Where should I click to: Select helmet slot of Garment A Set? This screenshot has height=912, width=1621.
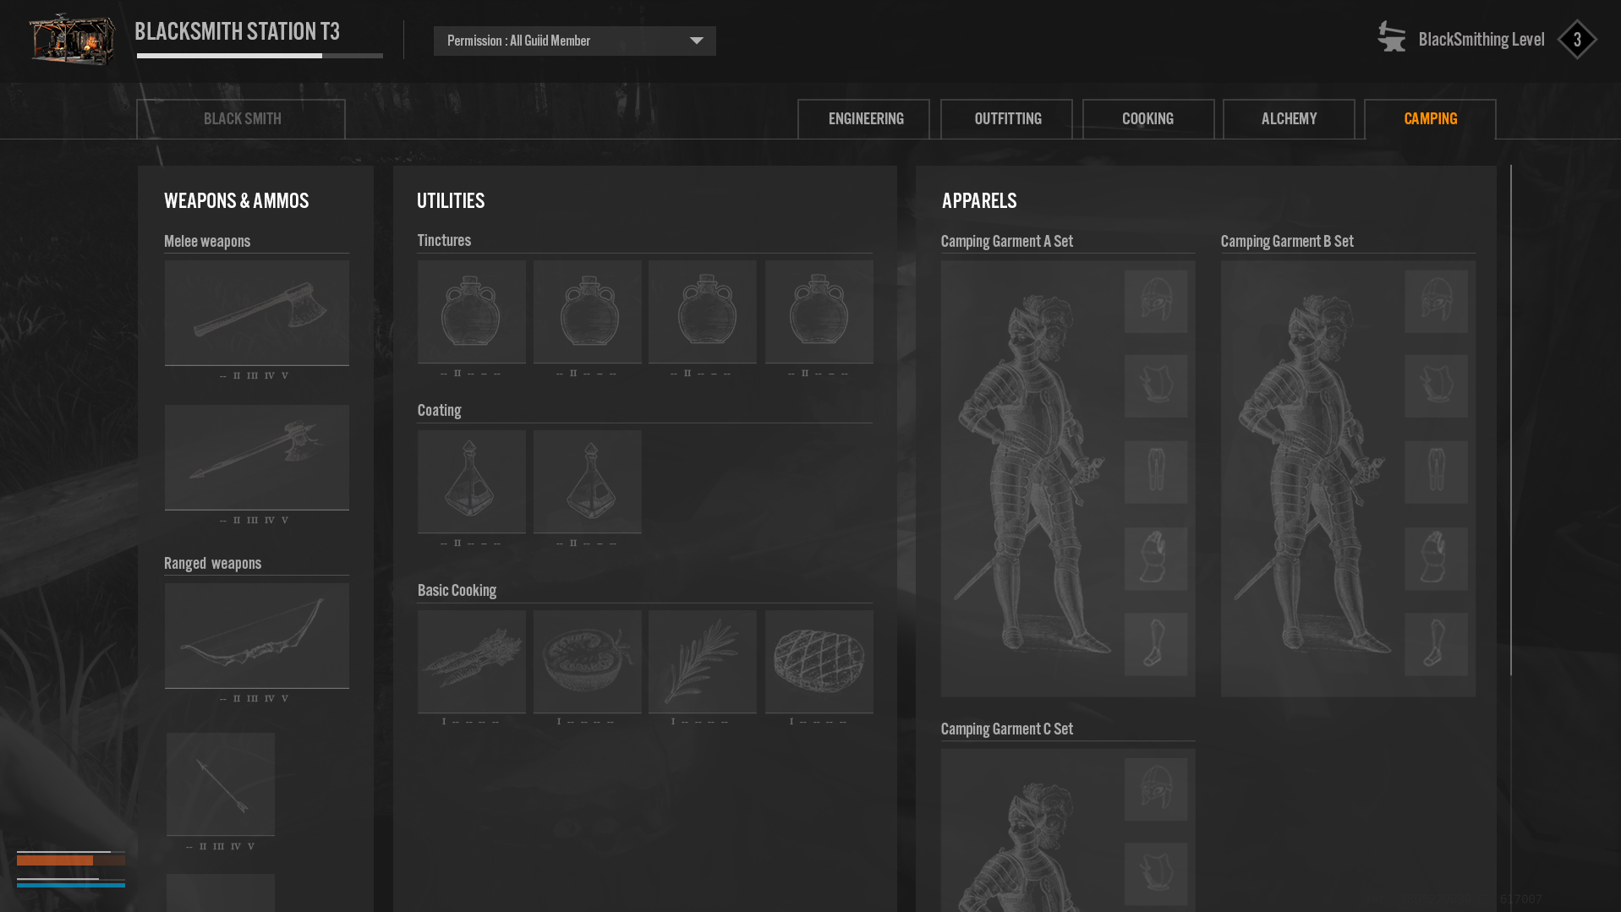tap(1155, 302)
